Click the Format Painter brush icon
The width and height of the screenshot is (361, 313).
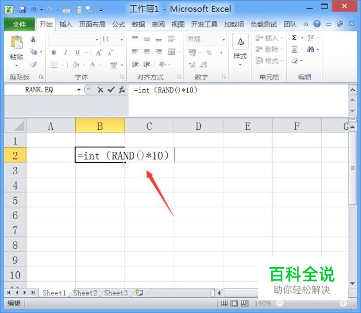click(33, 65)
